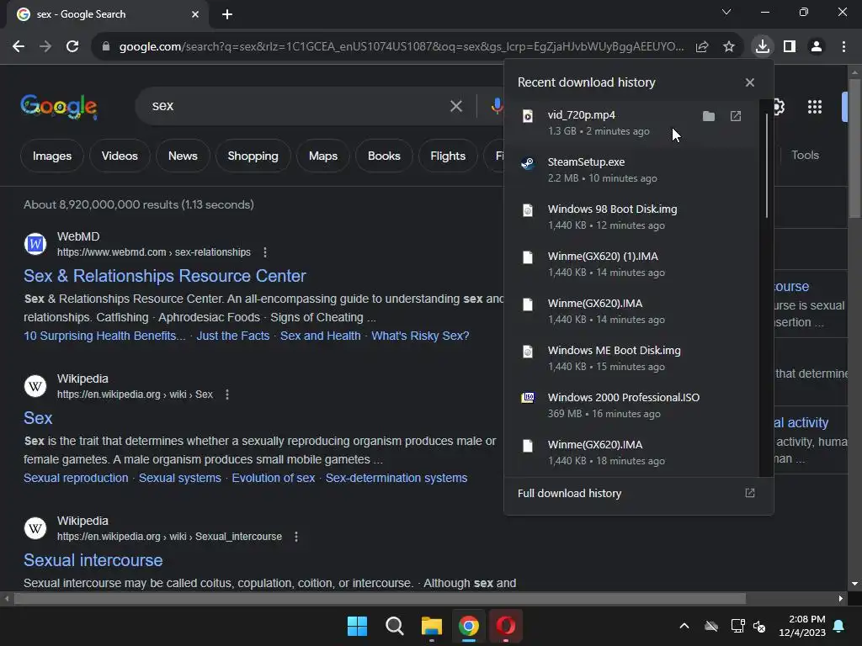Select Winme(GX620).IMA from 14 minutes ago
The height and width of the screenshot is (646, 862).
[x=632, y=311]
